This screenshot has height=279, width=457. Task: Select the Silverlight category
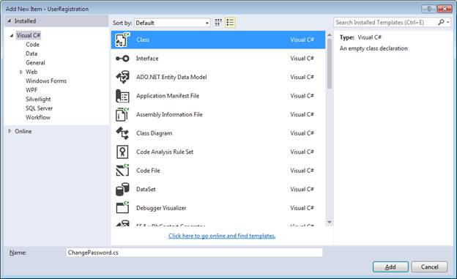click(x=38, y=99)
